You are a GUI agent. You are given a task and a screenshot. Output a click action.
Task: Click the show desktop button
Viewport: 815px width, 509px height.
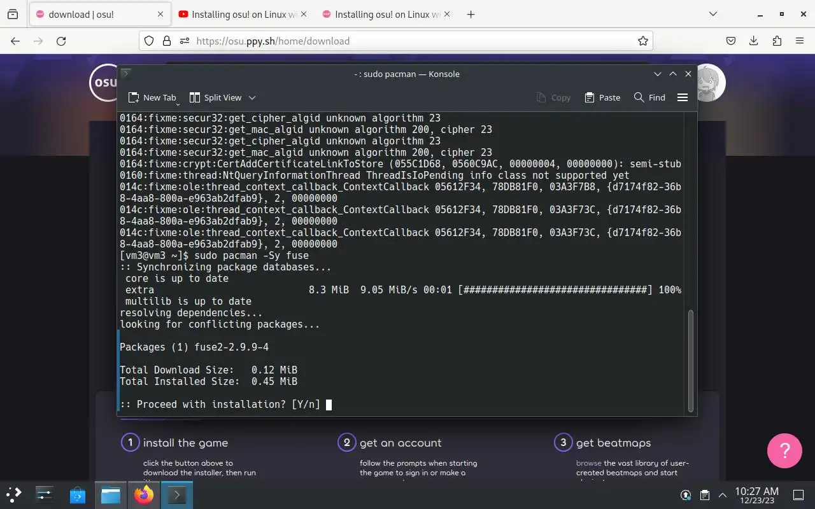(798, 495)
